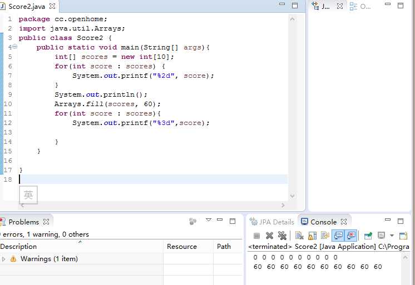Minimize the Problems panel
The width and height of the screenshot is (415, 285).
point(220,219)
